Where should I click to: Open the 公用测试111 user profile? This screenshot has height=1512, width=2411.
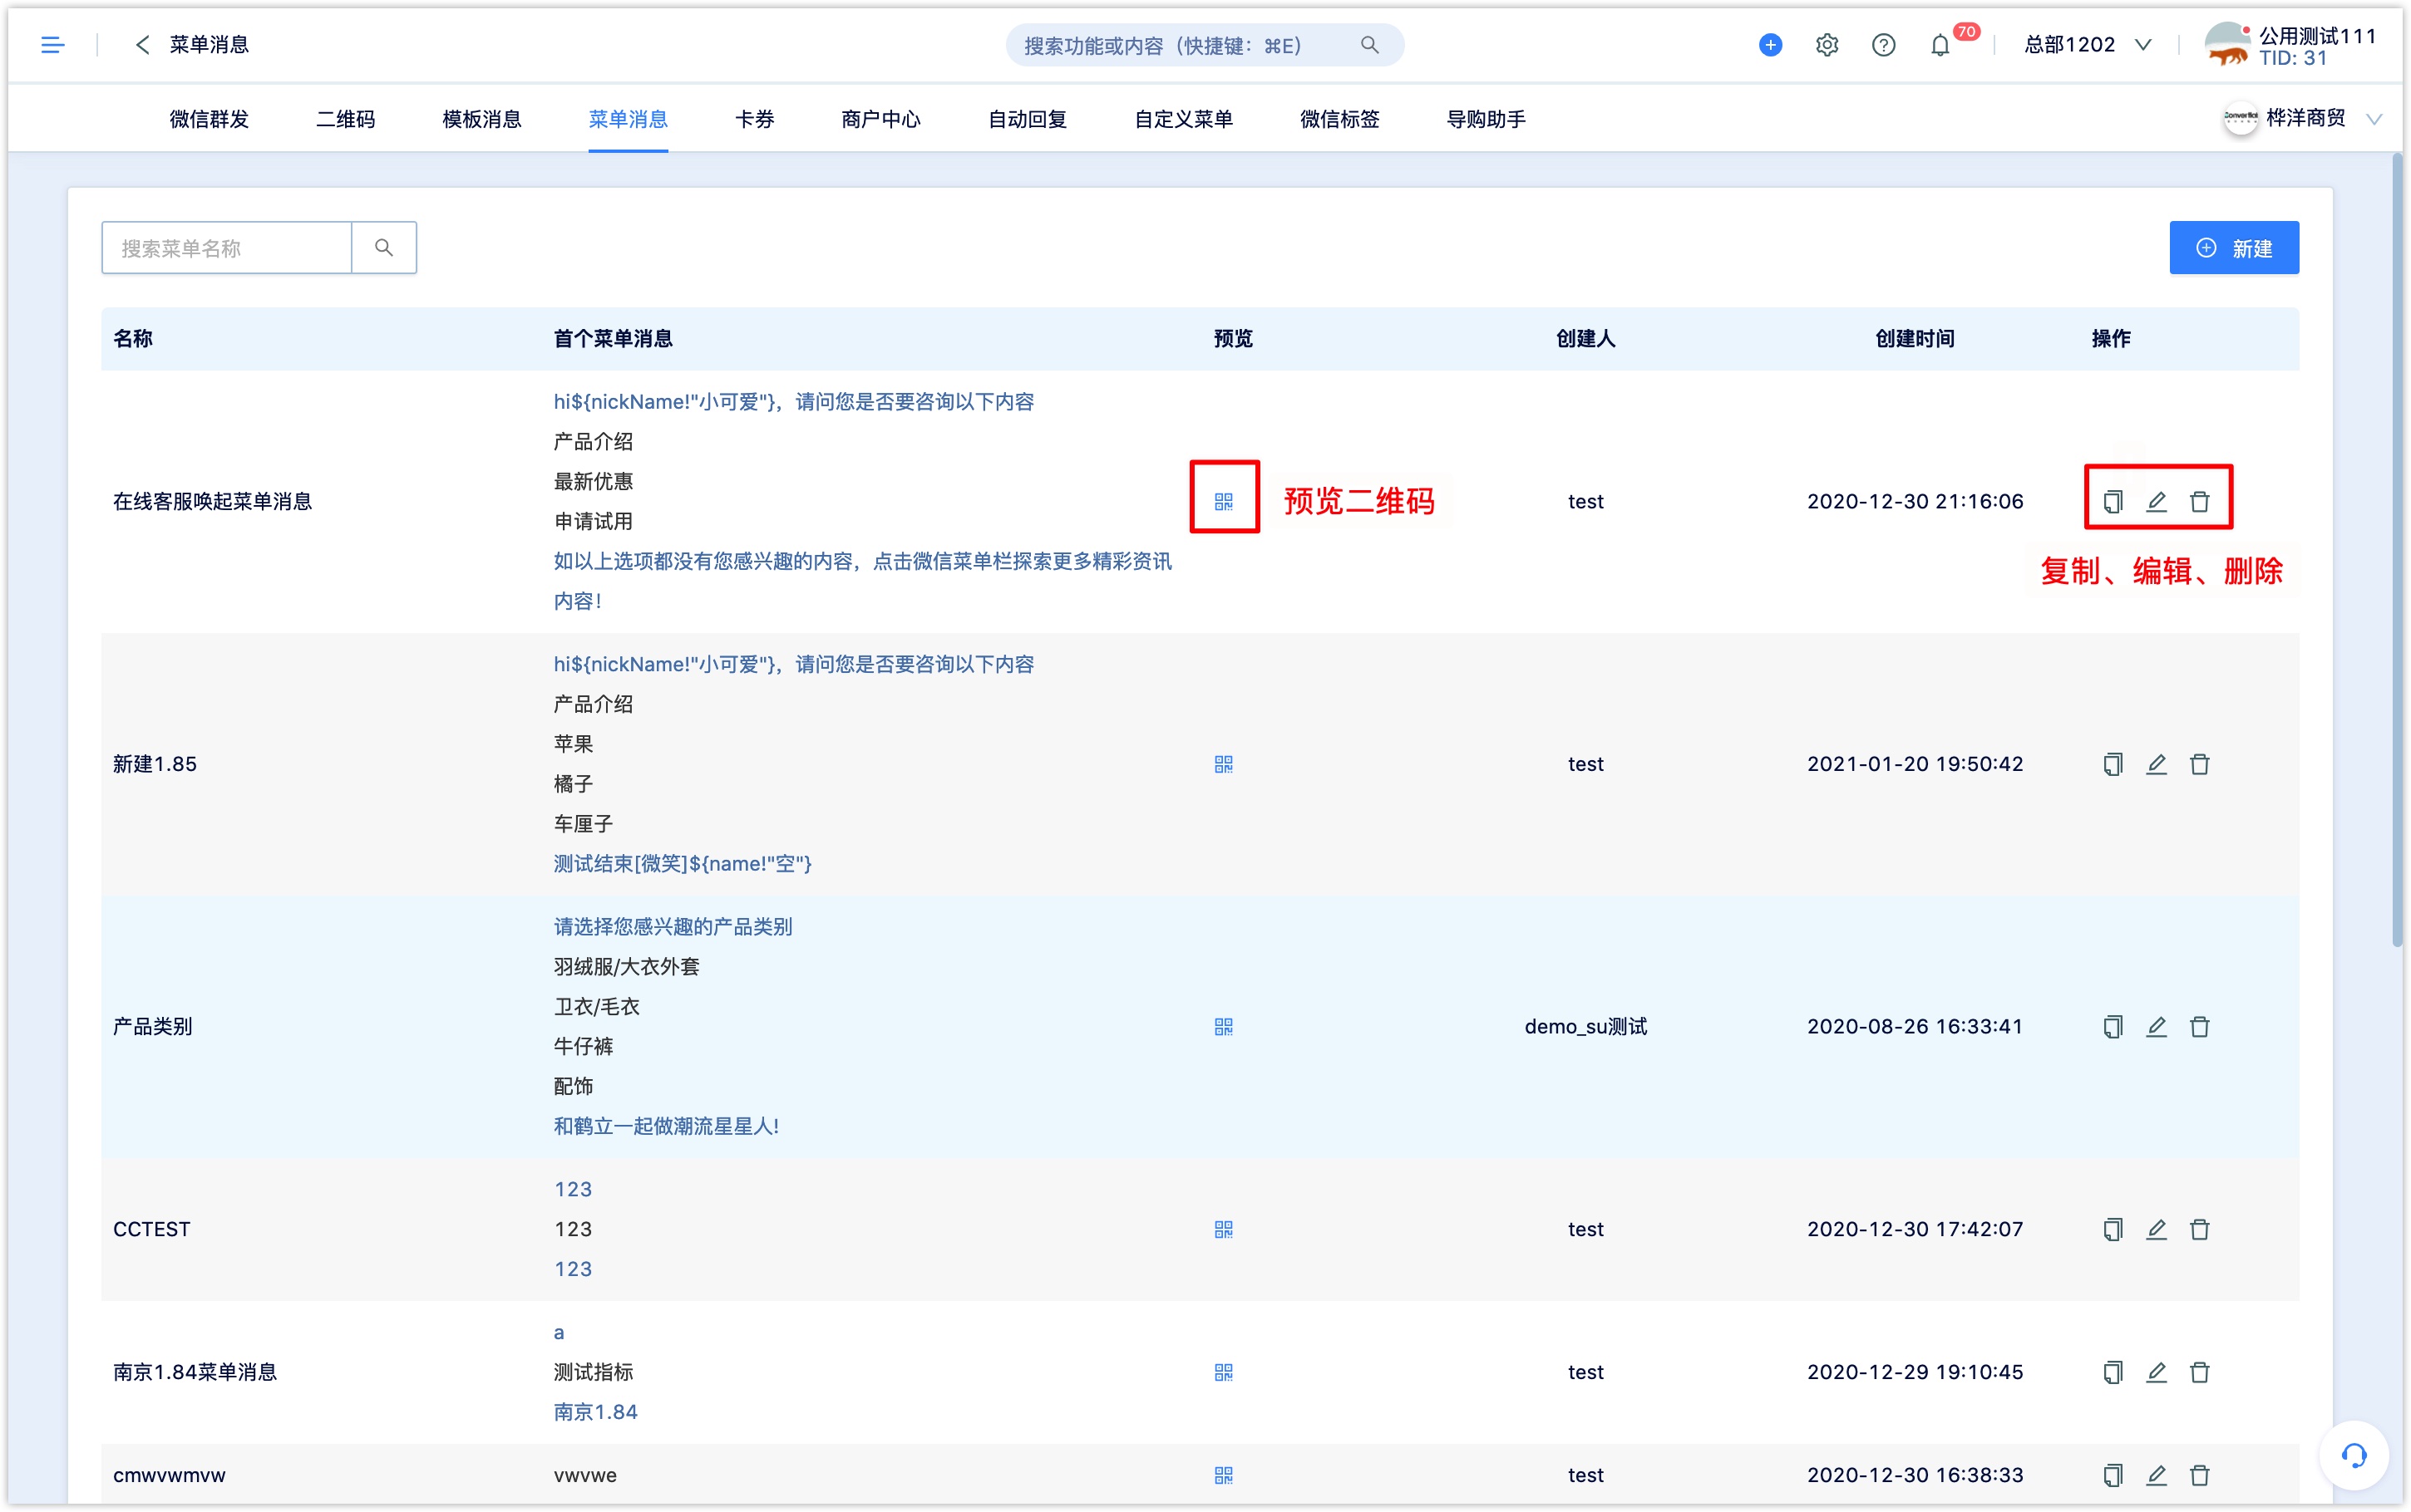click(x=2291, y=45)
